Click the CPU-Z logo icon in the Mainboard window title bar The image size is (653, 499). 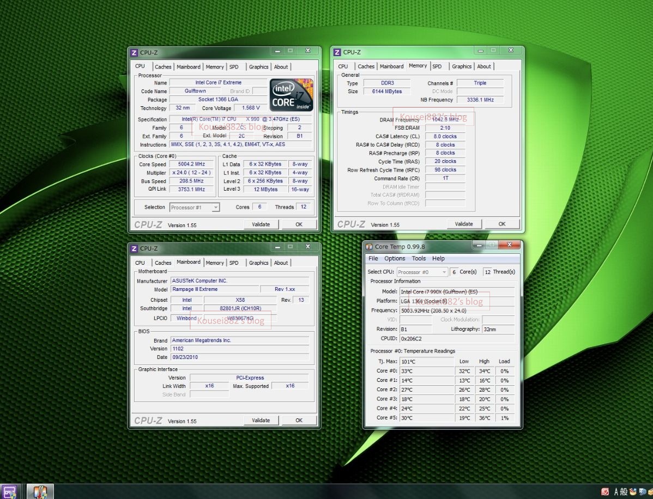tap(134, 248)
